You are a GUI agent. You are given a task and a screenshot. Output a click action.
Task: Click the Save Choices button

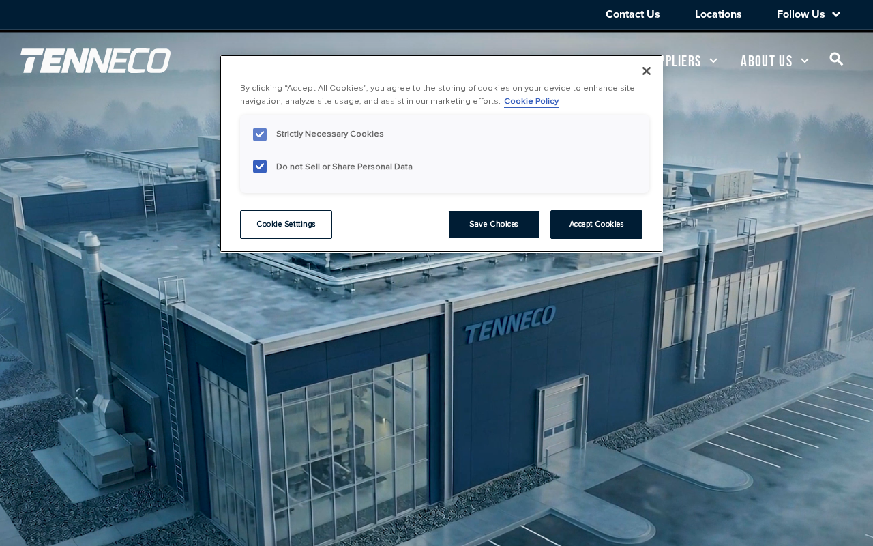tap(494, 225)
